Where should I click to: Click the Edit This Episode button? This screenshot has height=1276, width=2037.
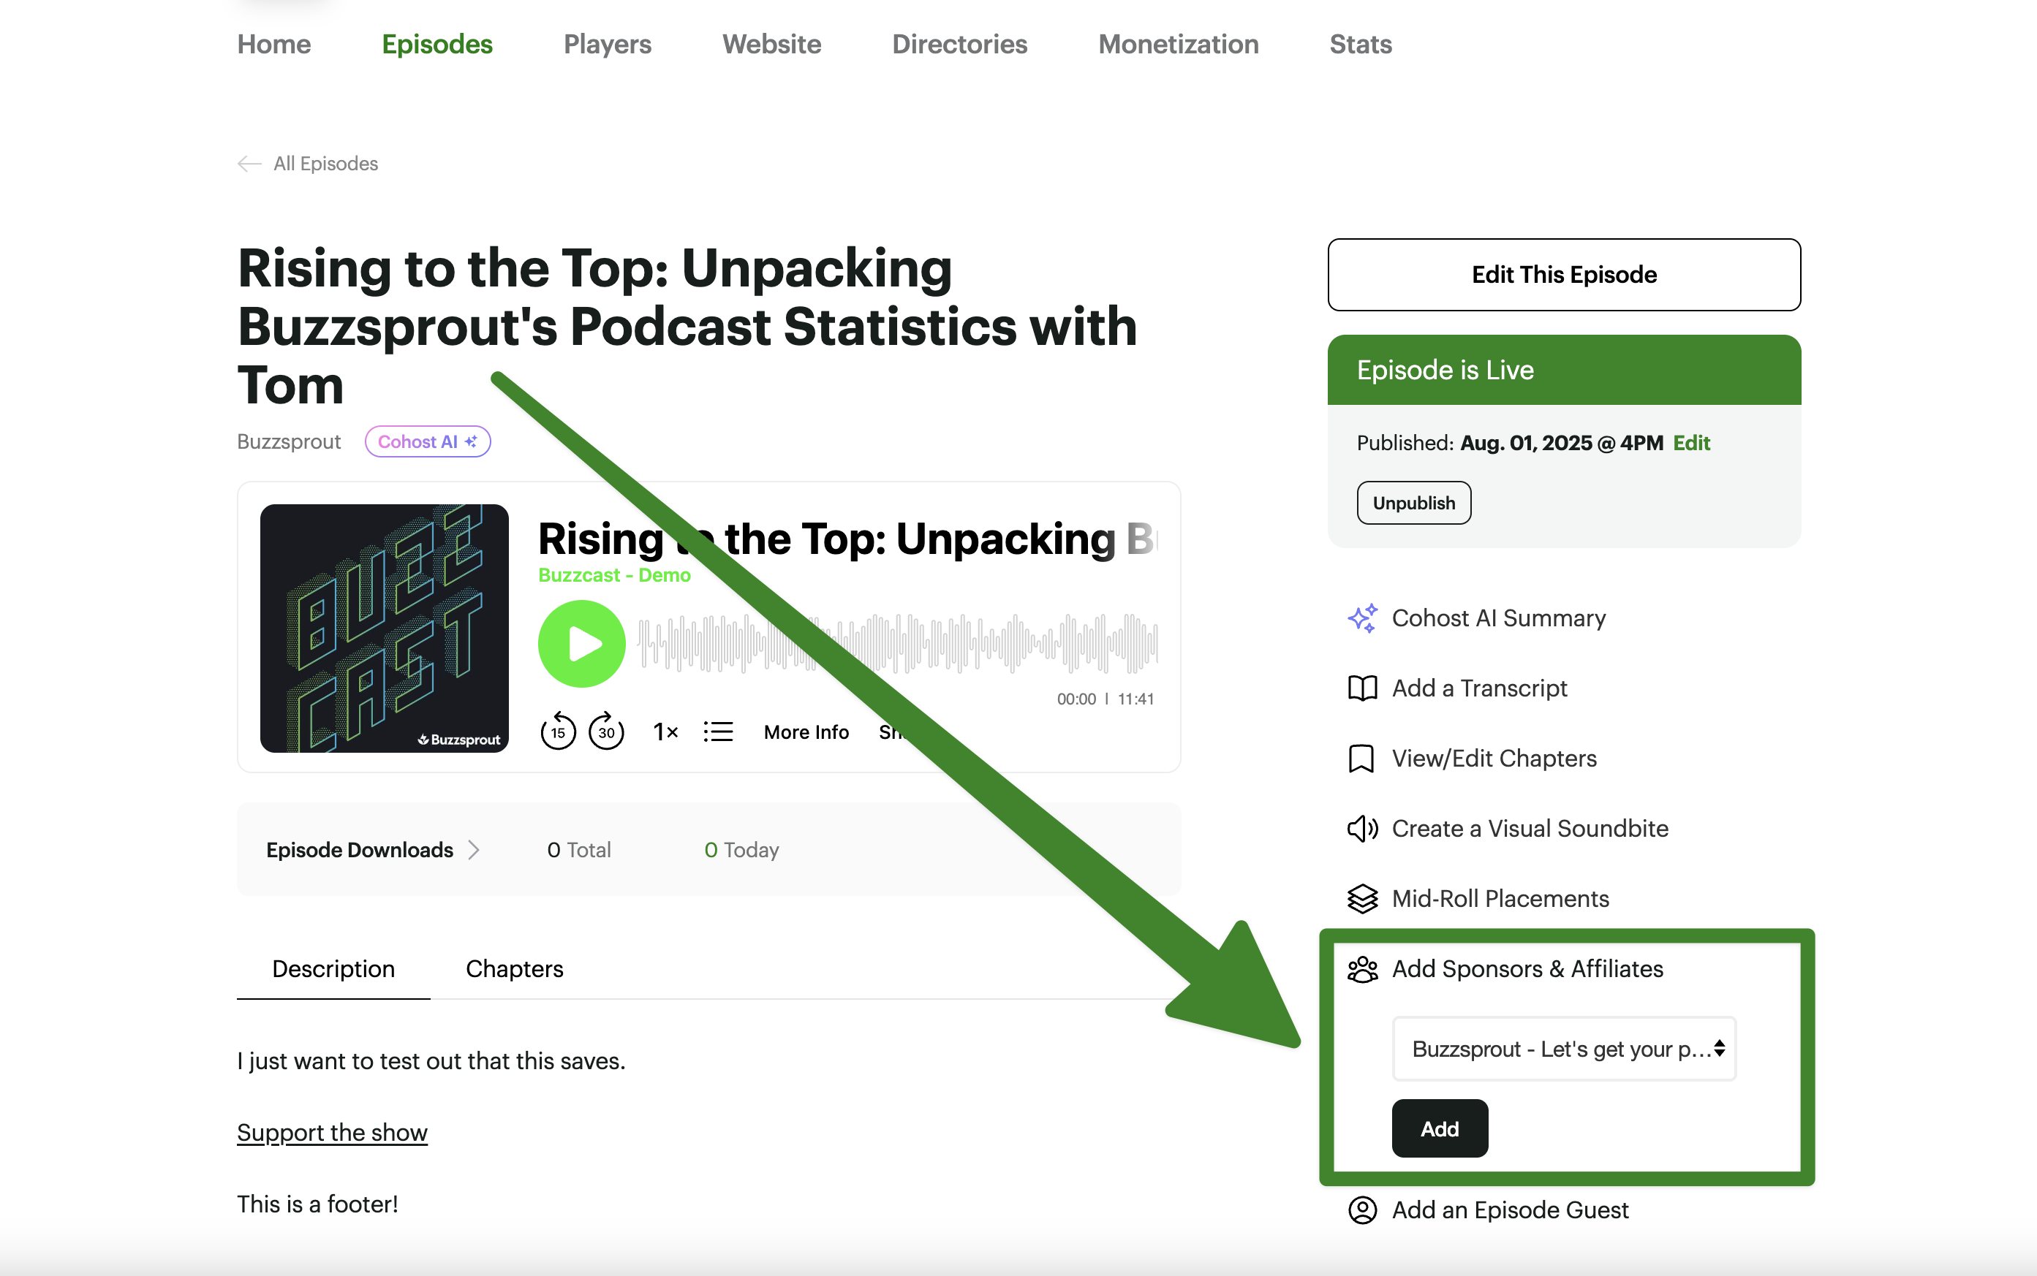pos(1563,274)
